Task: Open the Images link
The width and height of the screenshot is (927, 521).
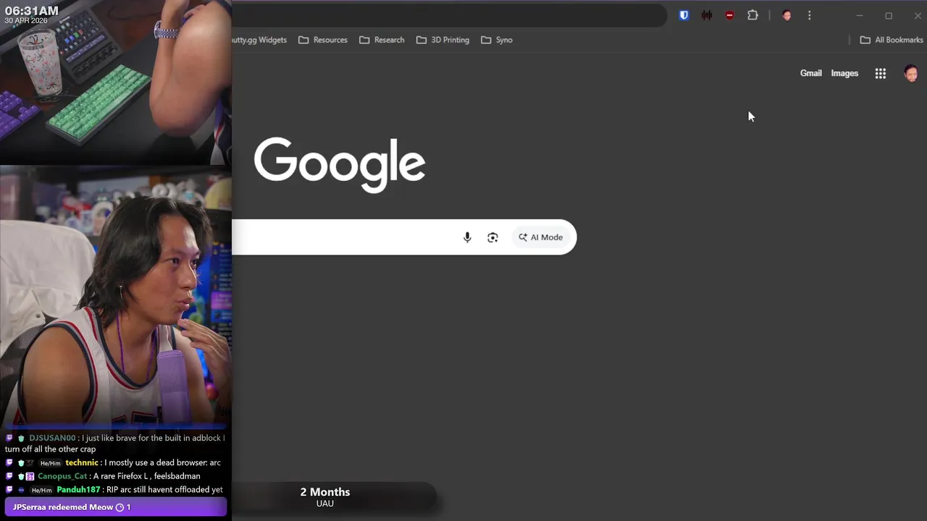Action: pyautogui.click(x=844, y=73)
